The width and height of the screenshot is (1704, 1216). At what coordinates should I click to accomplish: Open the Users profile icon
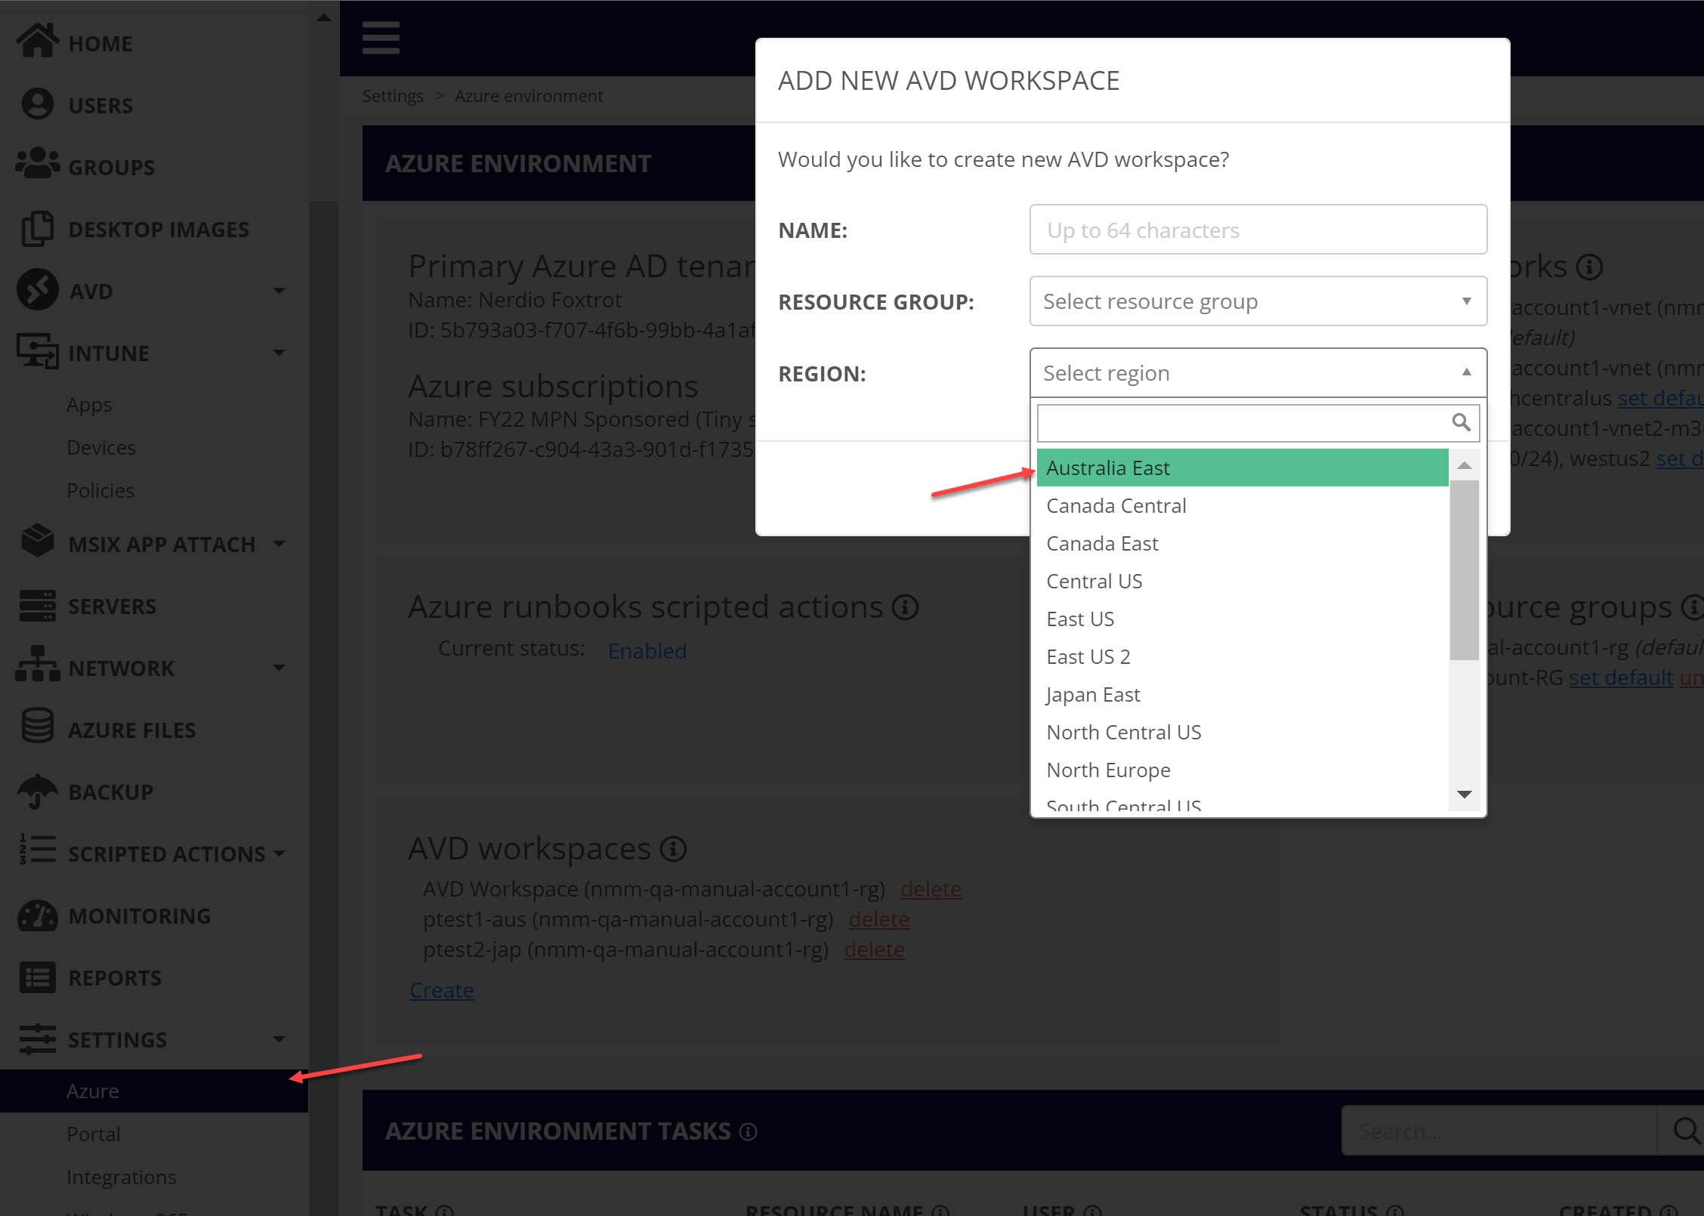click(37, 104)
